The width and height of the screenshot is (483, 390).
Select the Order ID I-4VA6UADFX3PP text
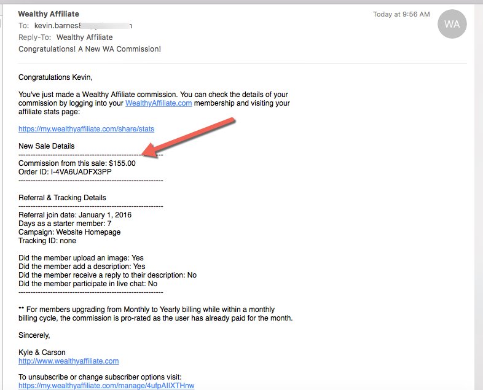(x=65, y=172)
